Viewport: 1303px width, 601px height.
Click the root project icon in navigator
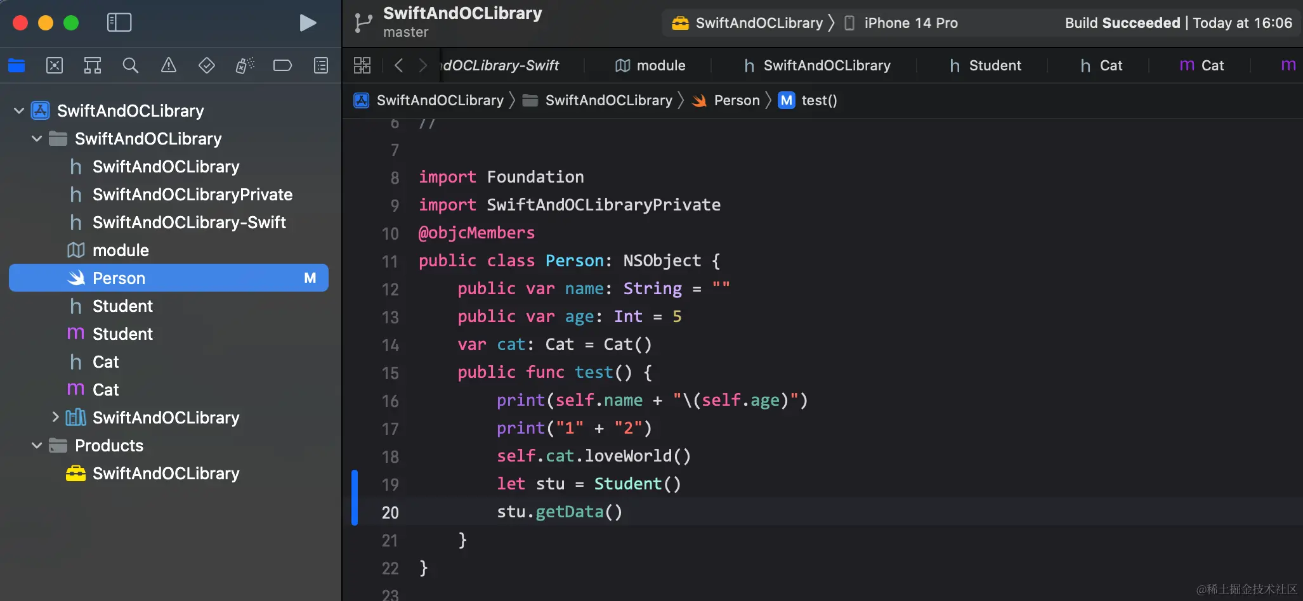[x=41, y=110]
